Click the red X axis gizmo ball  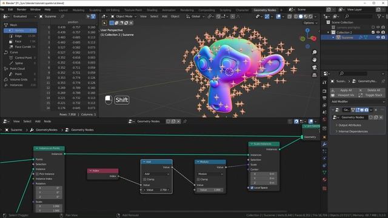point(314,39)
